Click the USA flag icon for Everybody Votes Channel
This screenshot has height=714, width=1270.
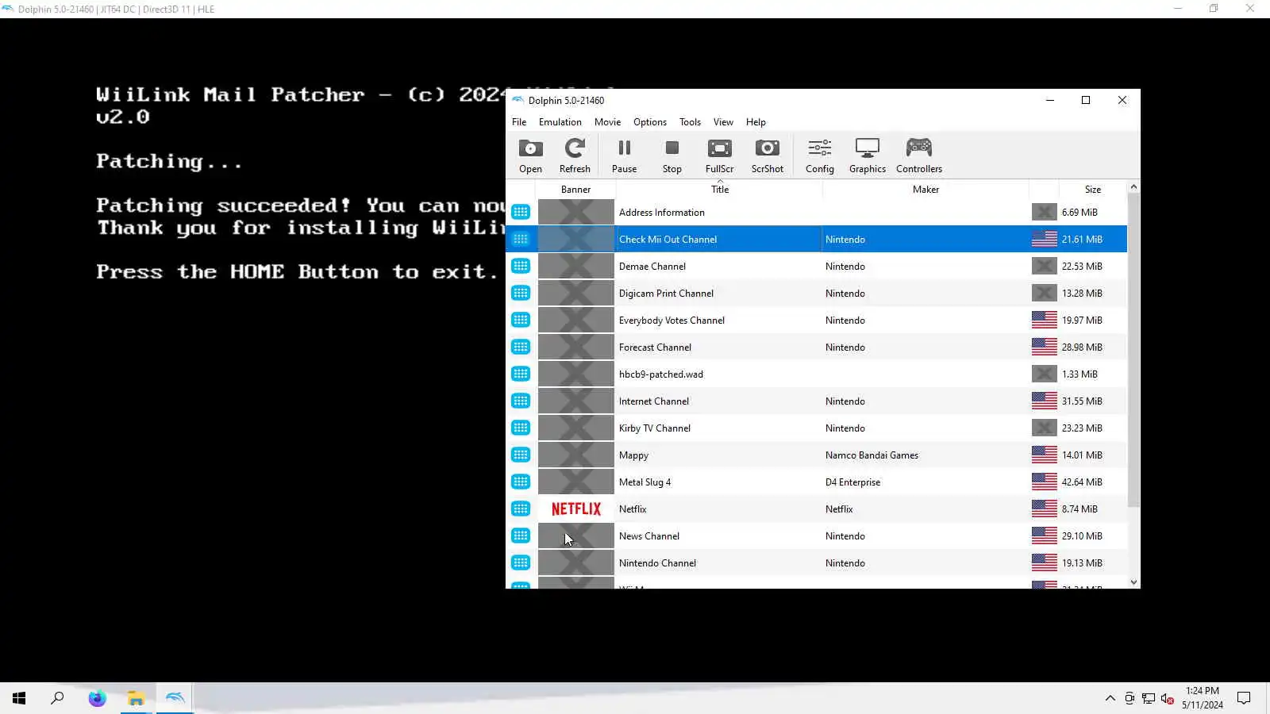pos(1044,320)
